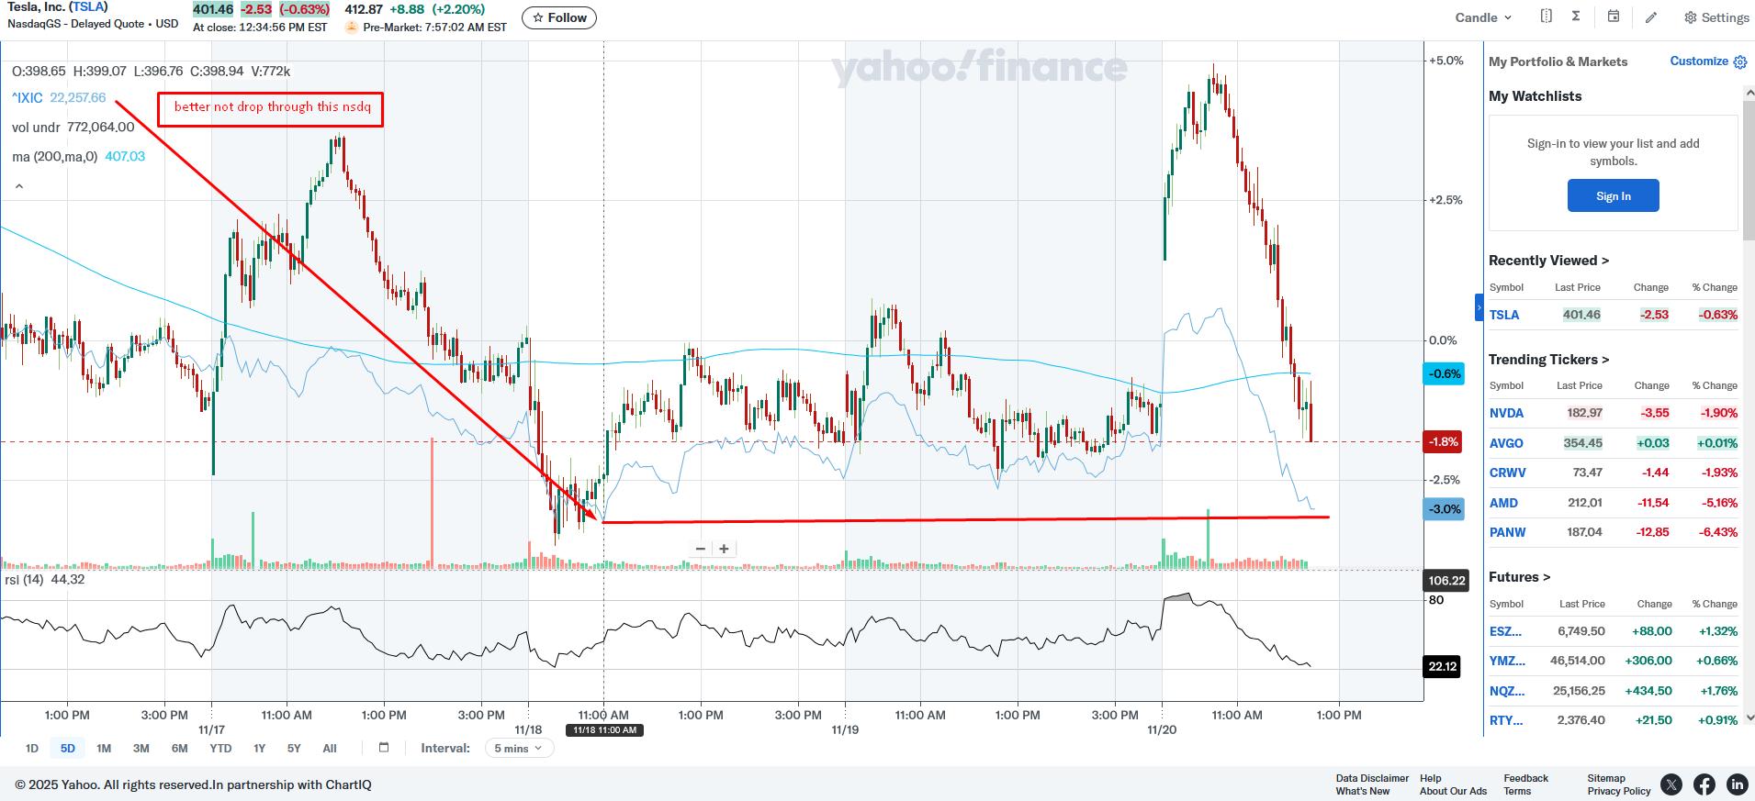Screen dimensions: 1755x801
Task: Open the events calendar icon in top toolbar
Action: (1614, 17)
